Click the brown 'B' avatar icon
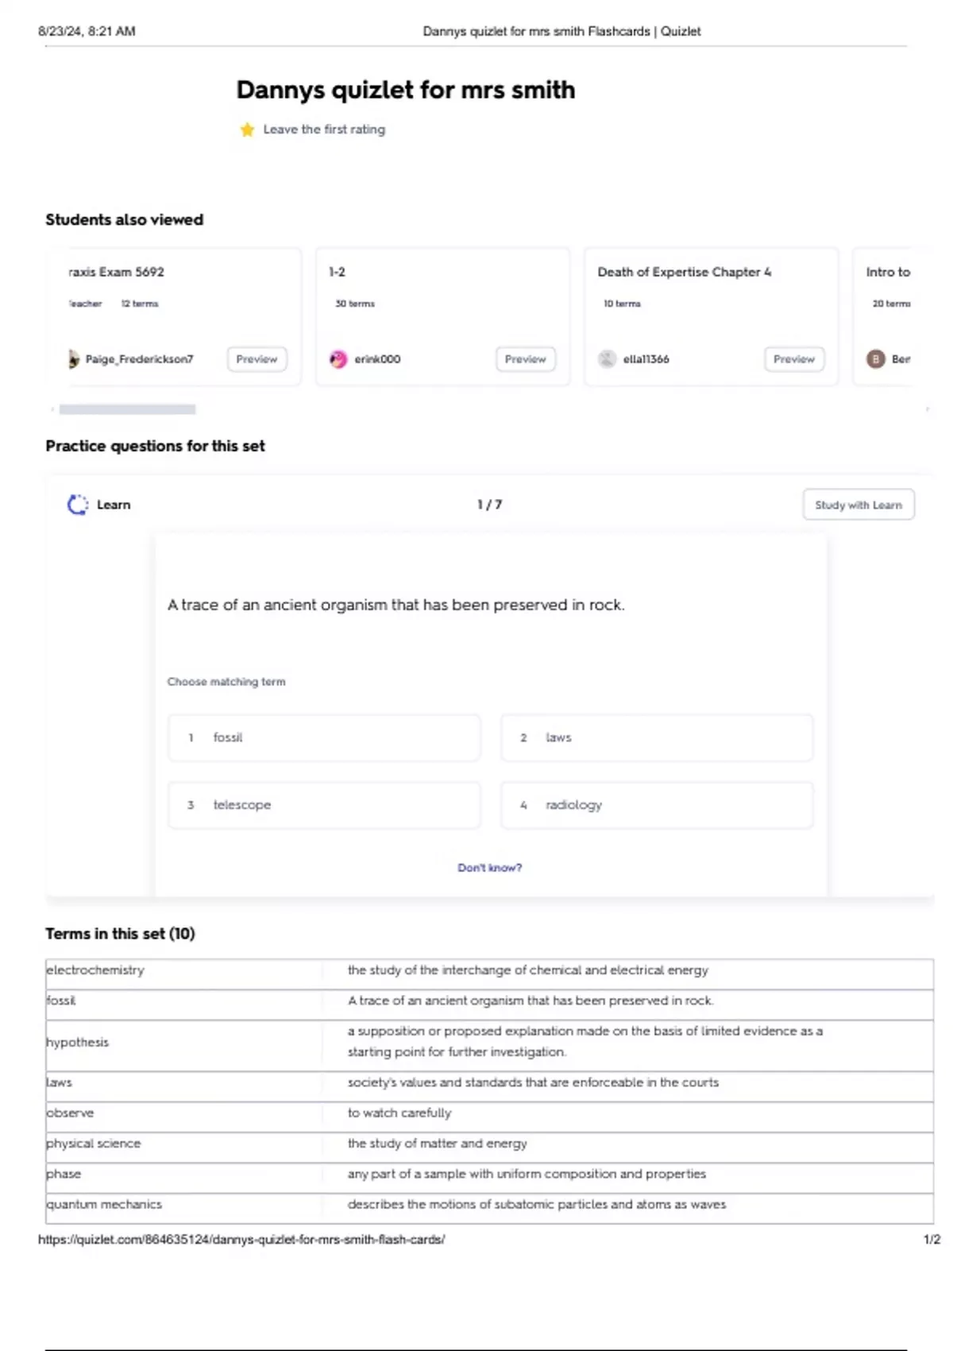 pyautogui.click(x=875, y=359)
